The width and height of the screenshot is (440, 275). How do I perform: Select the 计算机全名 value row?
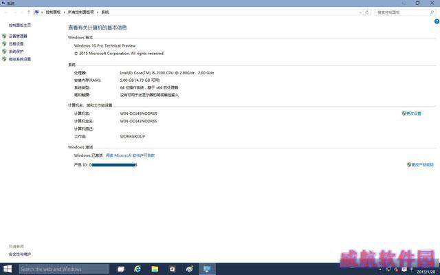click(138, 121)
